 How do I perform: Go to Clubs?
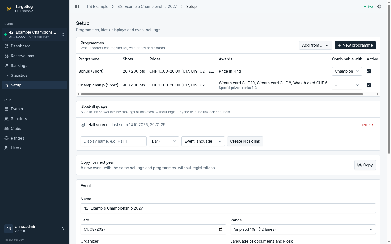(x=34, y=129)
